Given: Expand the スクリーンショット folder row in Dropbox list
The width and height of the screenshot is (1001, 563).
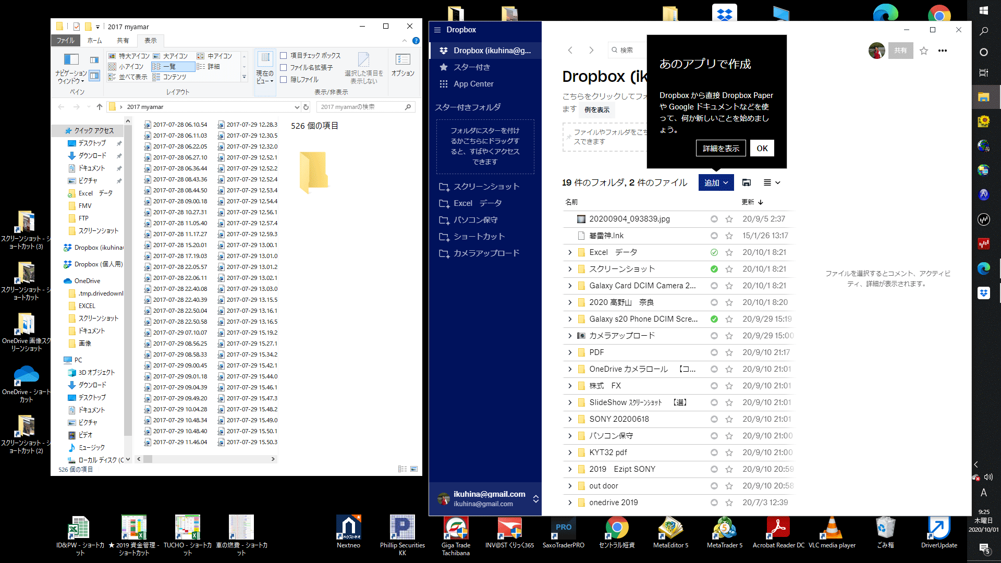Looking at the screenshot, I should click(570, 269).
